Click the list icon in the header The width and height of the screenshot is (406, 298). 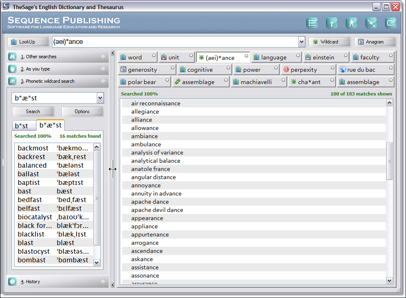click(312, 23)
